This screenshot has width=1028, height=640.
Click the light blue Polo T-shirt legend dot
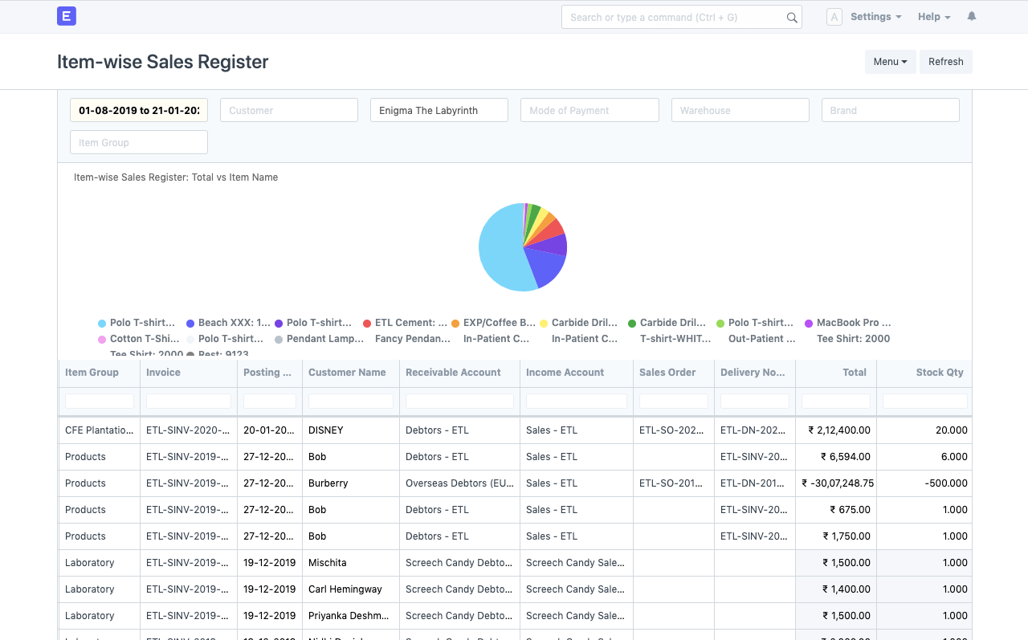coord(102,324)
